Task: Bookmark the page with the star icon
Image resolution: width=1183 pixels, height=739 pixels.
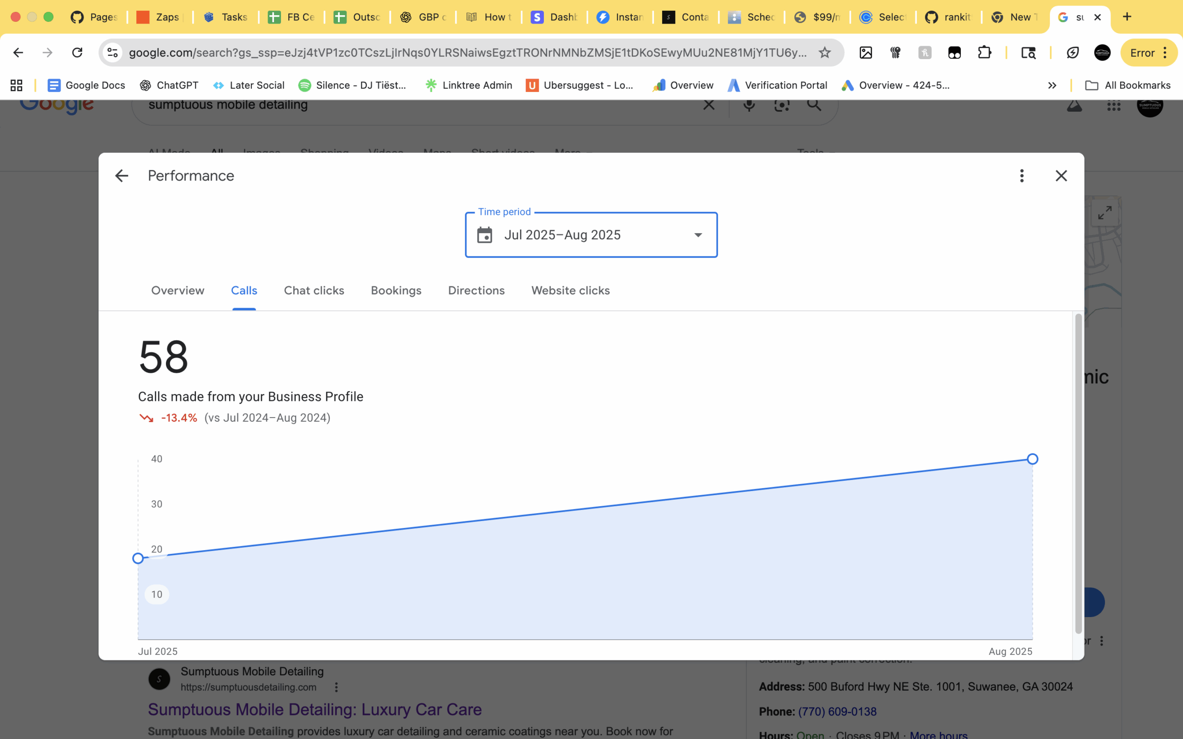Action: click(x=825, y=52)
